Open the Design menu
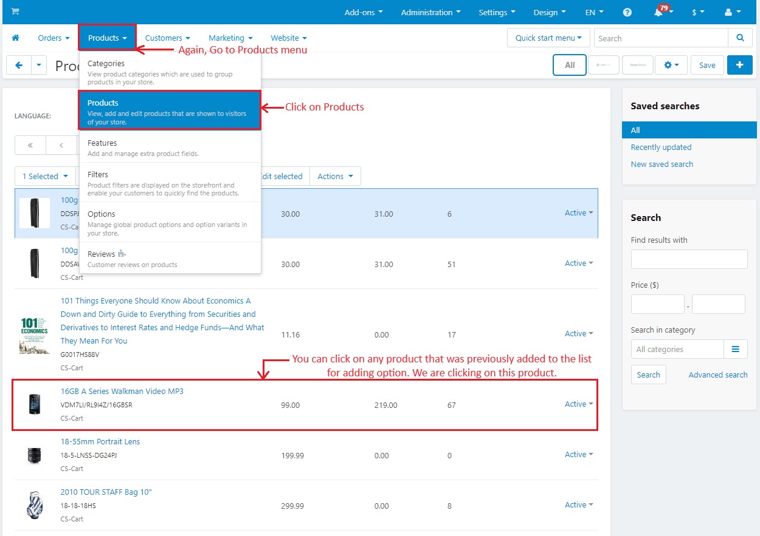This screenshot has height=536, width=760. coord(550,12)
